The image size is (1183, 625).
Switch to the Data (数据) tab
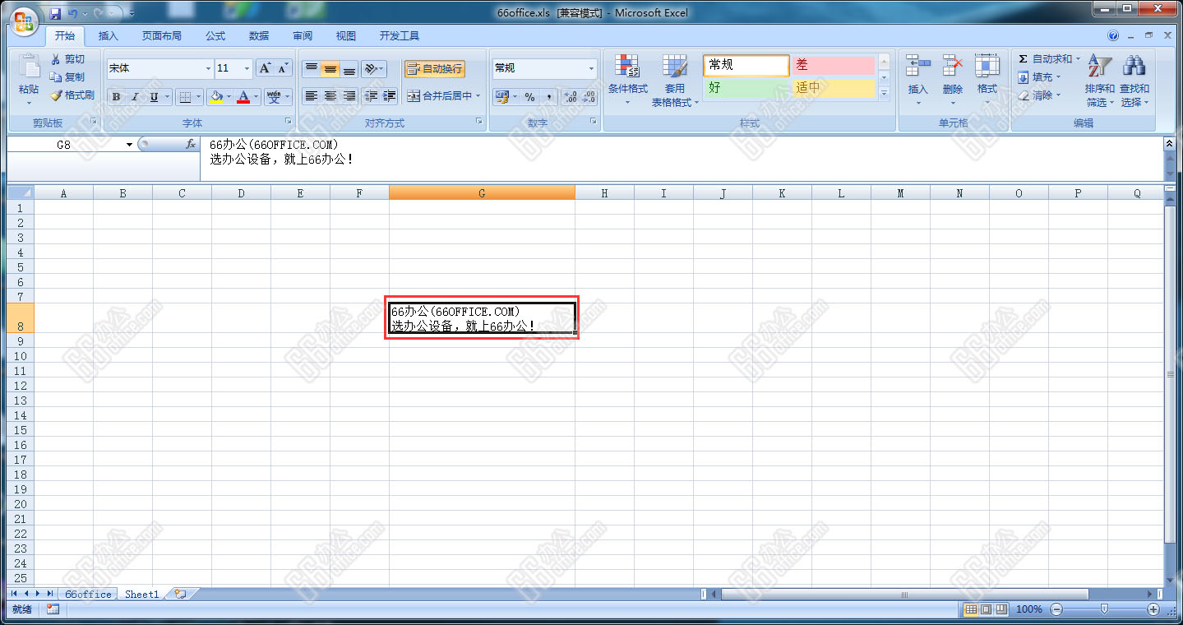(x=259, y=36)
